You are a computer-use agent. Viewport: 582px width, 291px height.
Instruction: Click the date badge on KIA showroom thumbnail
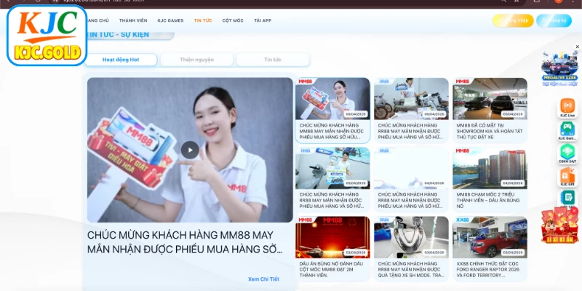pos(513,114)
